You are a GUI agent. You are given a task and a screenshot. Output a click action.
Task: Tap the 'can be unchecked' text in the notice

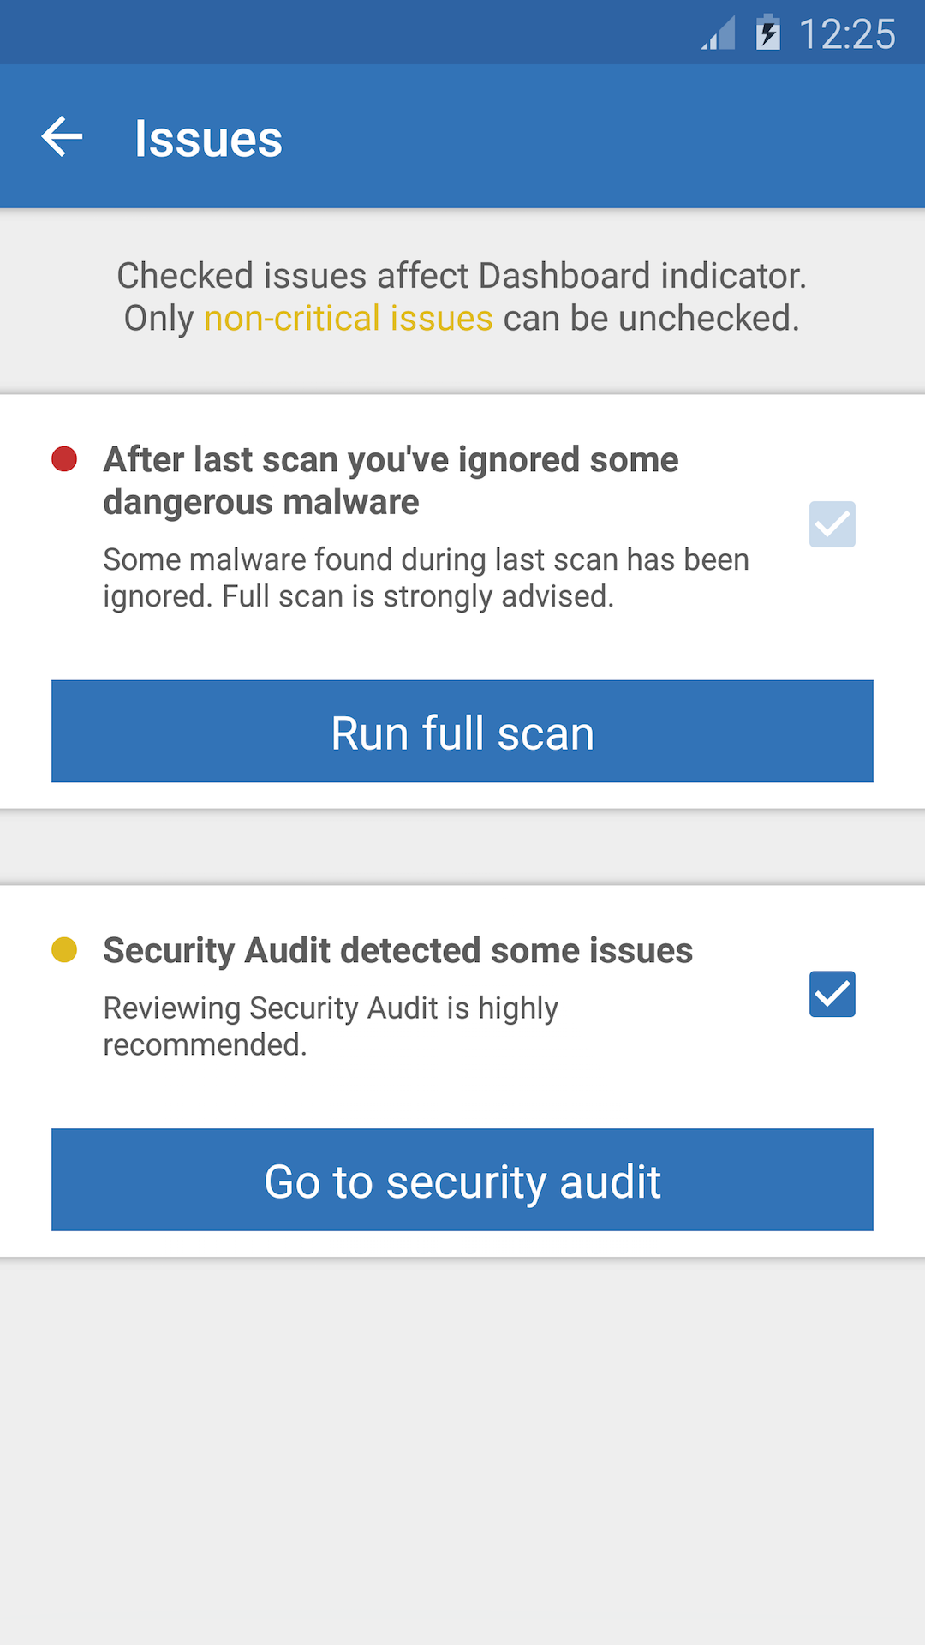point(651,319)
